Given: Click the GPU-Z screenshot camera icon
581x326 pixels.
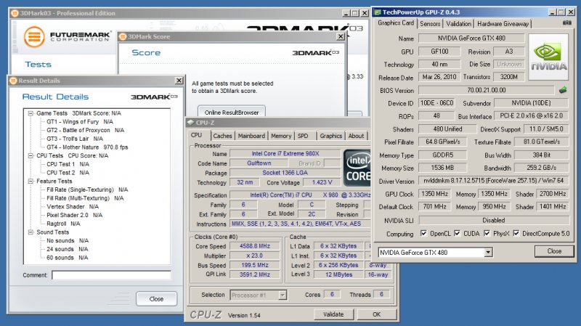Looking at the screenshot, I should [567, 23].
